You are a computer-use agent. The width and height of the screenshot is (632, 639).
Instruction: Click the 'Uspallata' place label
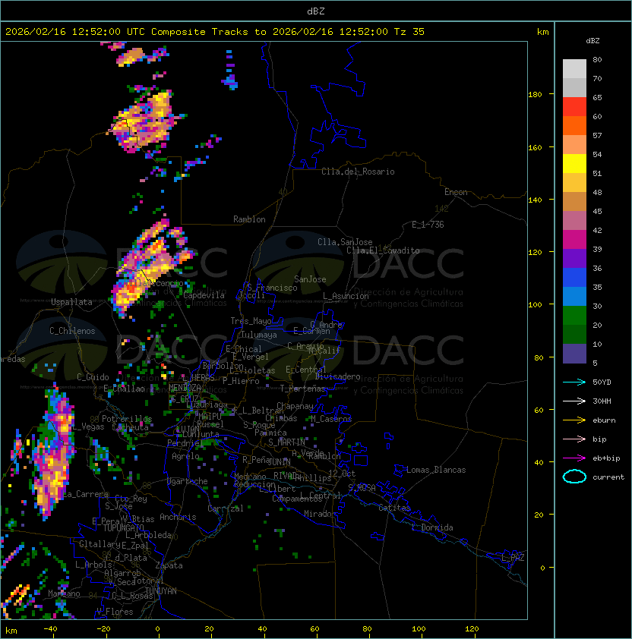72,302
